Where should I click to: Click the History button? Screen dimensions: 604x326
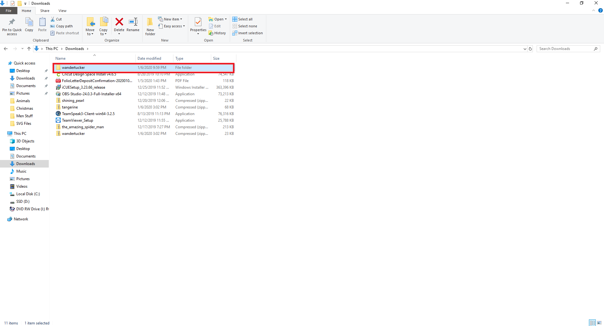coord(217,33)
